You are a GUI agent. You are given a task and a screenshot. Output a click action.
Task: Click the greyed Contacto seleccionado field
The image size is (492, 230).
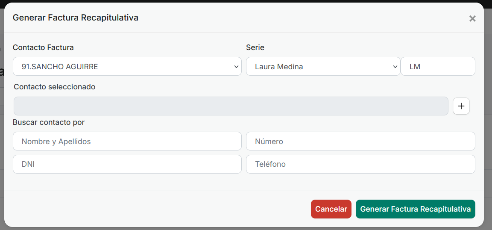[231, 106]
